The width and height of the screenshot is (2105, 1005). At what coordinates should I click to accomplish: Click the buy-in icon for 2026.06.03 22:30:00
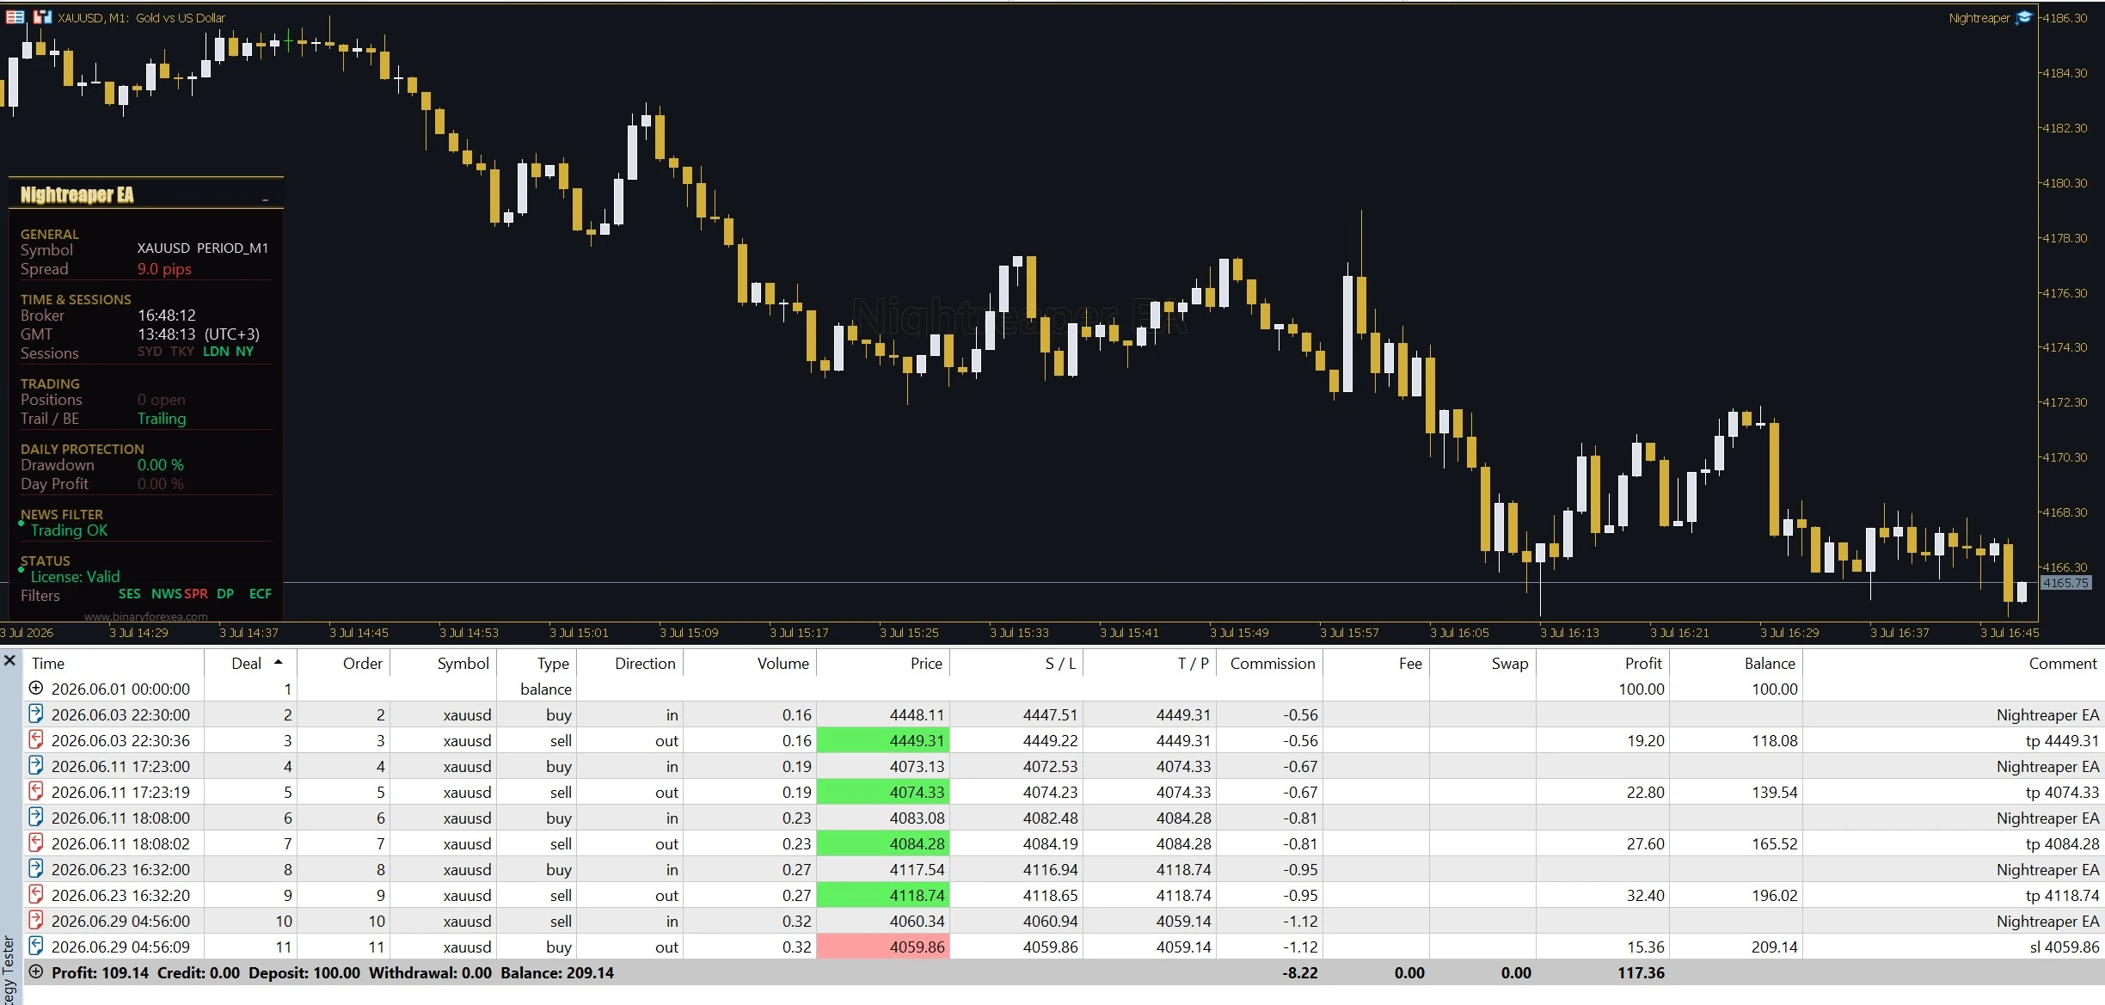pos(36,714)
